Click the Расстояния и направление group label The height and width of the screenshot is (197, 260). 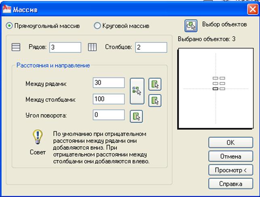53,65
